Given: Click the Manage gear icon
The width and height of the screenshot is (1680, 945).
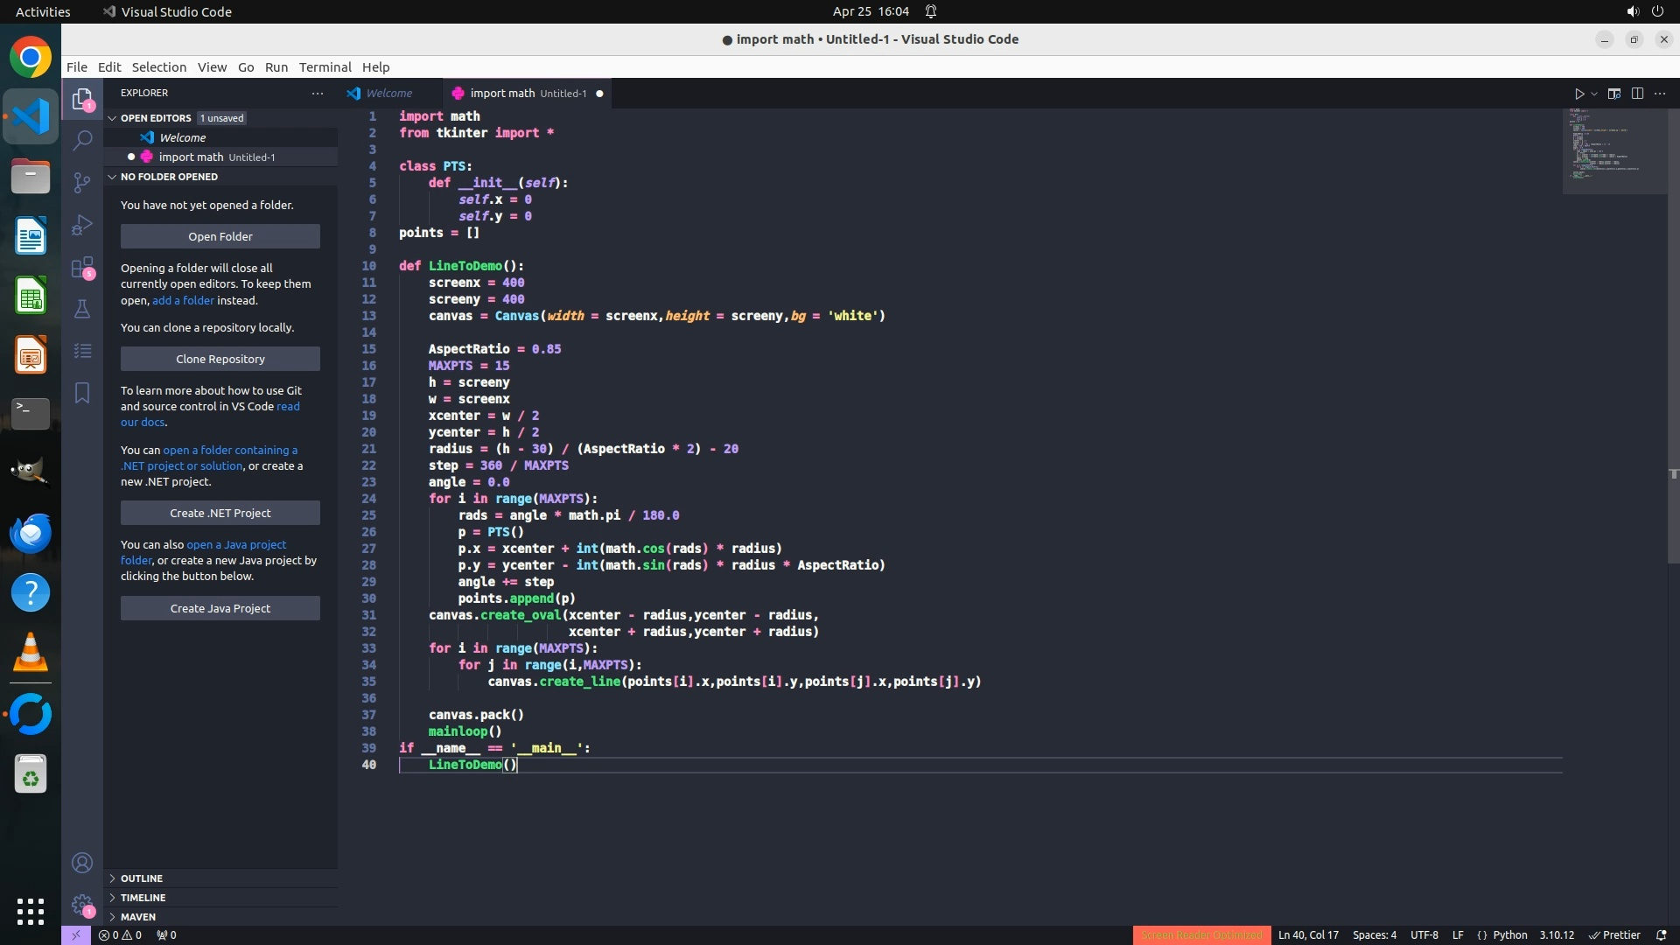Looking at the screenshot, I should pos(82,904).
